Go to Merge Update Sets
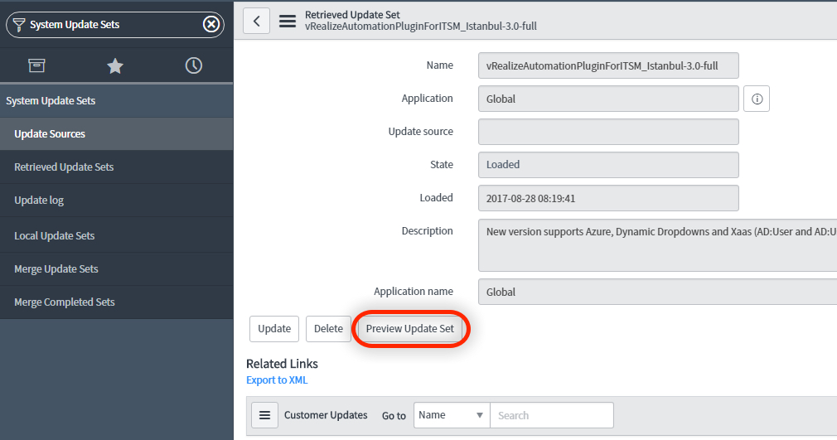837x440 pixels. point(56,269)
